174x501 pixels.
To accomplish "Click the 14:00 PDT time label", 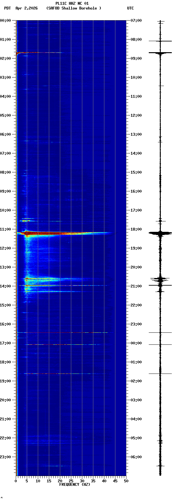I will point(6,286).
